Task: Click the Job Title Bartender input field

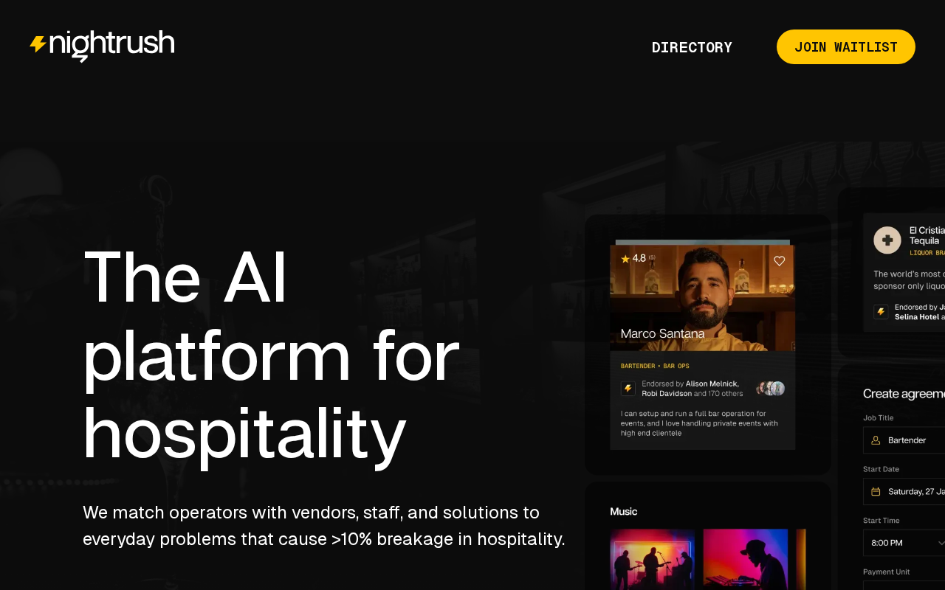Action: 904,440
